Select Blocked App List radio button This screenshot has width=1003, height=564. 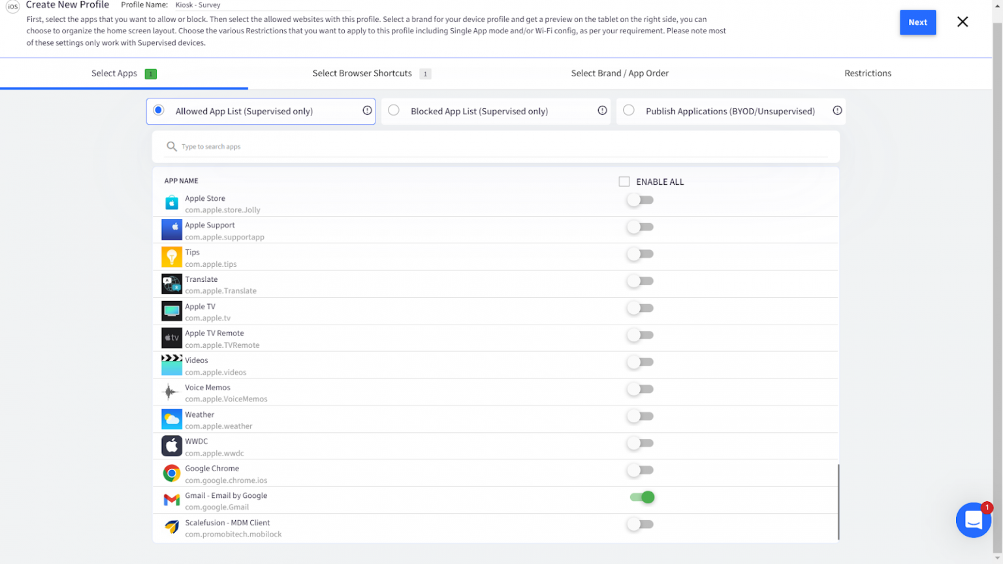pyautogui.click(x=394, y=111)
